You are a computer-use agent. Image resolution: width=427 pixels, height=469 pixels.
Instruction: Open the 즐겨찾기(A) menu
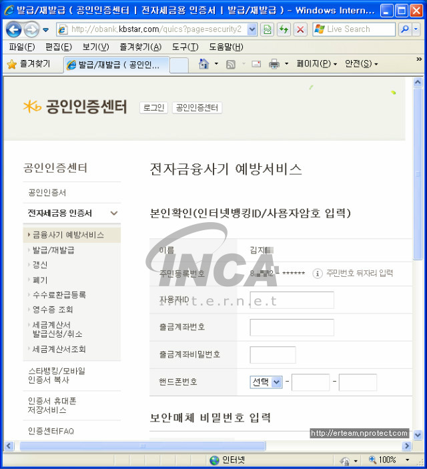click(x=141, y=47)
